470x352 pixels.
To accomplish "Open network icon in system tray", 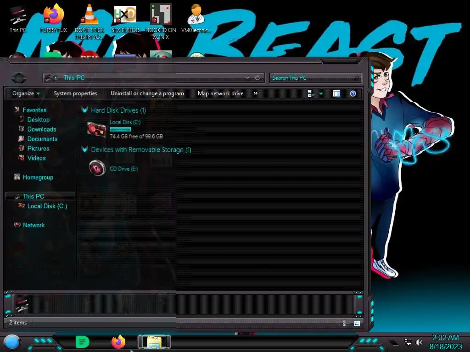I will 408,342.
